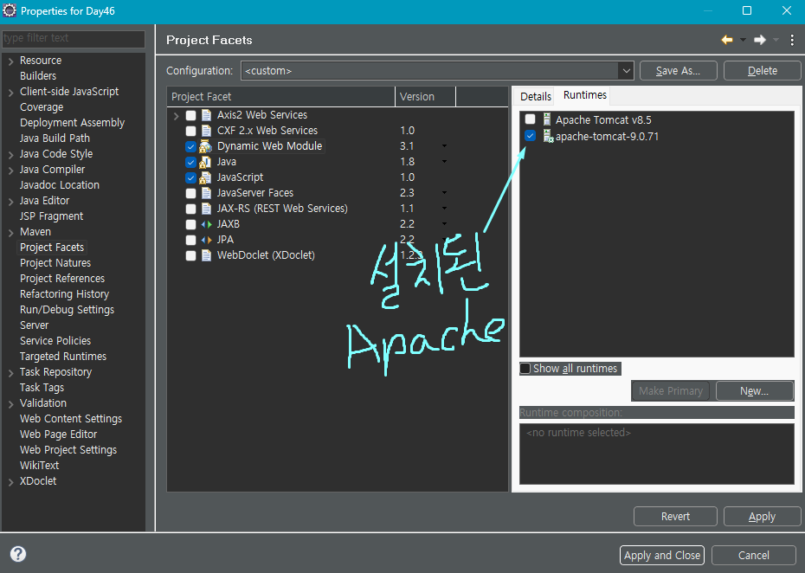Open Java version dropdown arrow
This screenshot has width=805, height=573.
click(x=444, y=162)
